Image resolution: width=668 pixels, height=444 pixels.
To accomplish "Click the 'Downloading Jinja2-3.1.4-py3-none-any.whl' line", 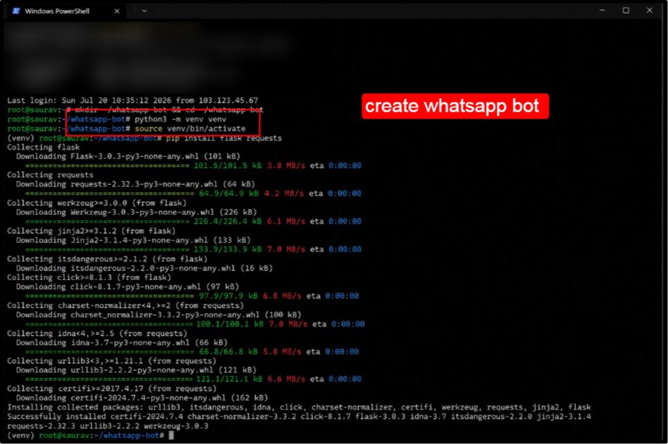I will coord(133,240).
